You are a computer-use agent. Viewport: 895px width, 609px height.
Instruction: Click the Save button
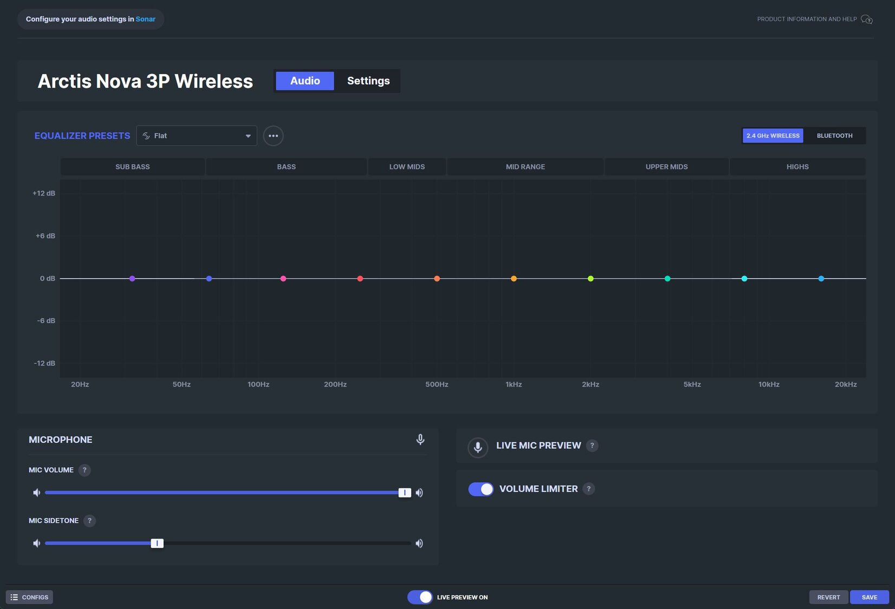[x=869, y=597]
